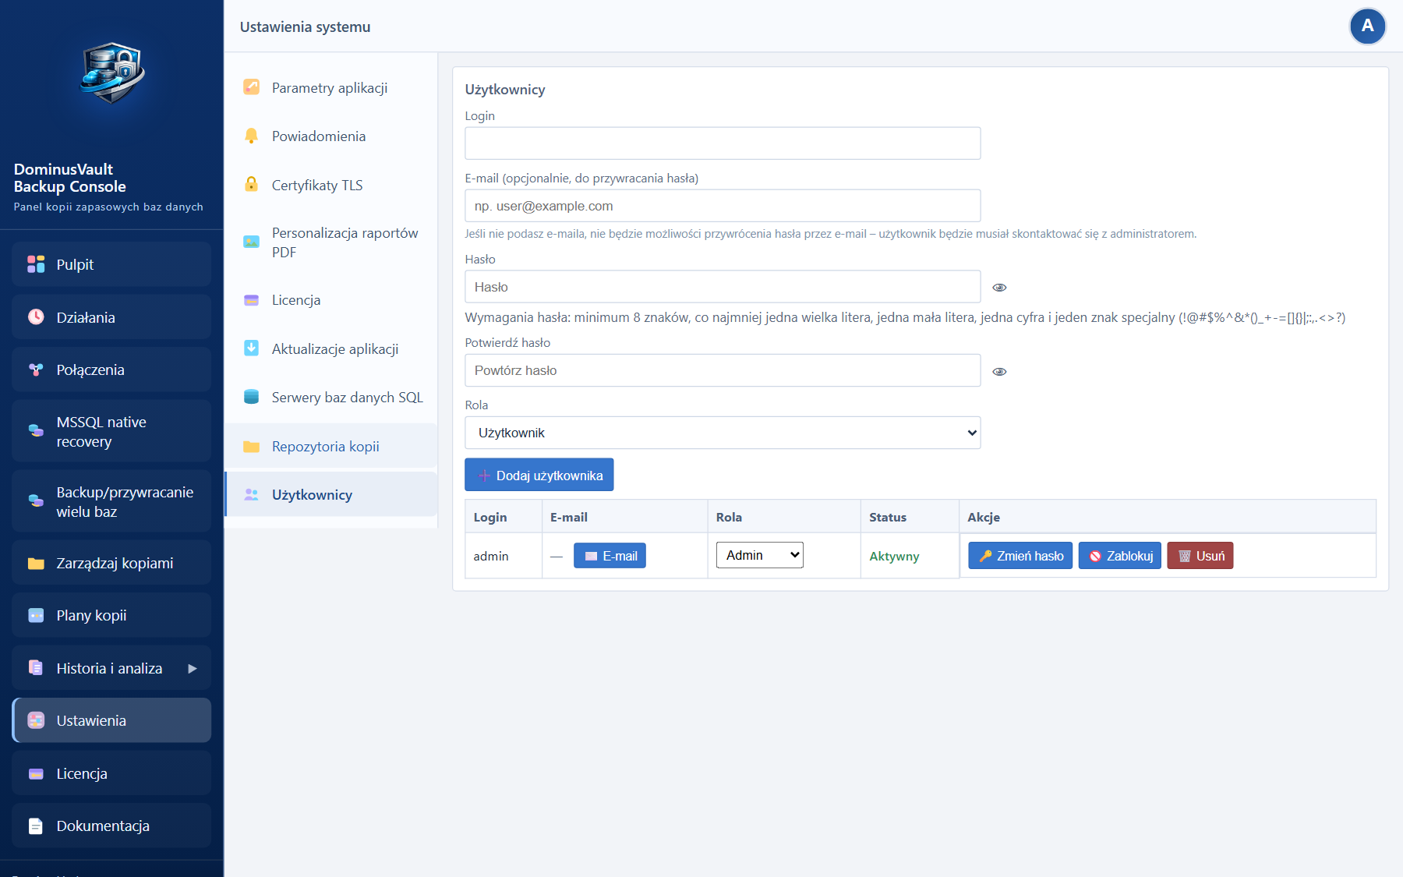
Task: Click the Powtórz hasło field
Action: (x=723, y=370)
